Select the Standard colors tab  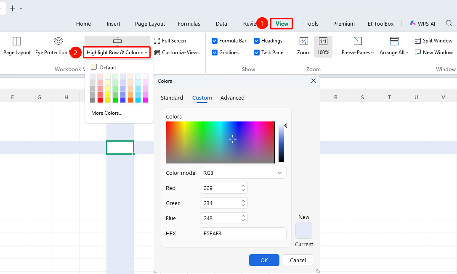tap(172, 97)
